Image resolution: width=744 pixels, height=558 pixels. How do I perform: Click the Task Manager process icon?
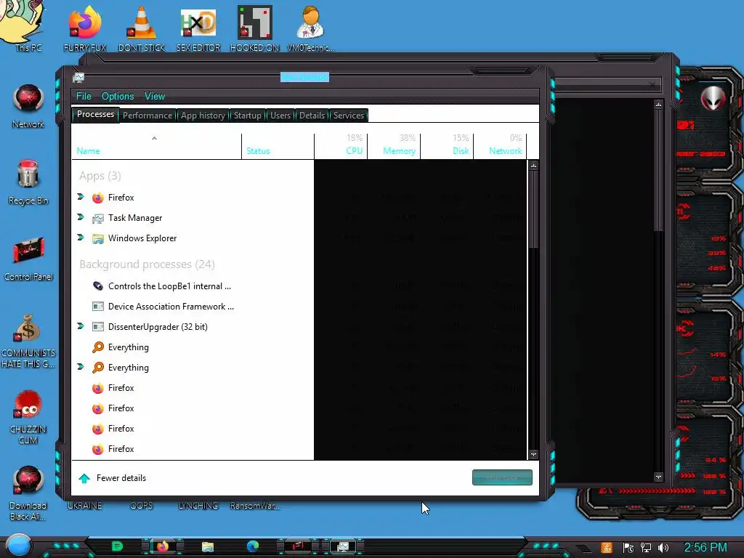[98, 218]
